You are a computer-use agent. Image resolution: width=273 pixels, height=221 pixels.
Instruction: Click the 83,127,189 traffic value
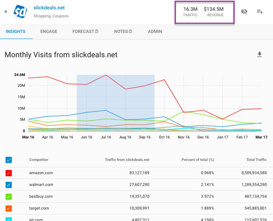point(139,173)
